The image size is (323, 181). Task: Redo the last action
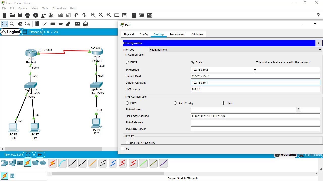point(84,15)
